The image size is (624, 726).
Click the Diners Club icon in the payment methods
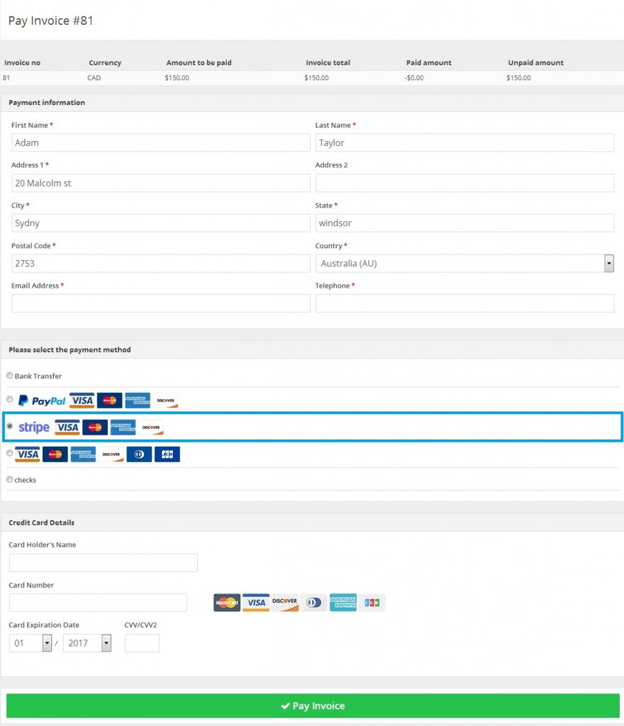click(139, 454)
